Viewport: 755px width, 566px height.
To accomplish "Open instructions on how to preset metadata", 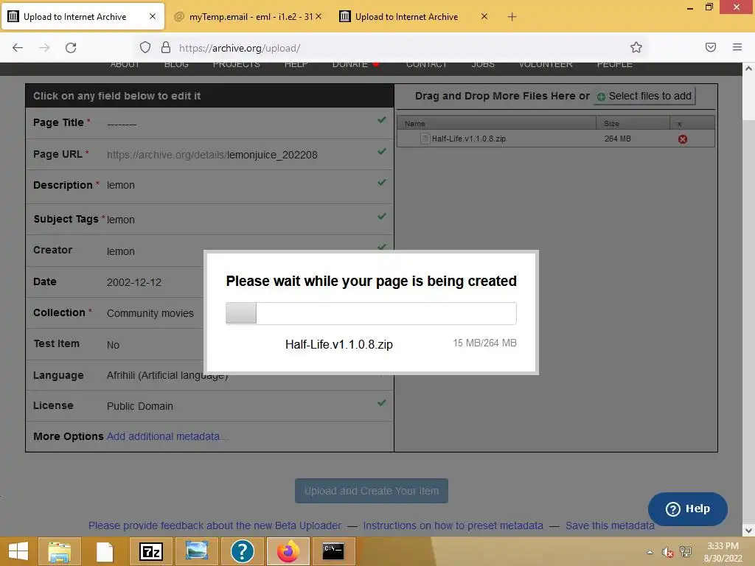I will pos(453,525).
